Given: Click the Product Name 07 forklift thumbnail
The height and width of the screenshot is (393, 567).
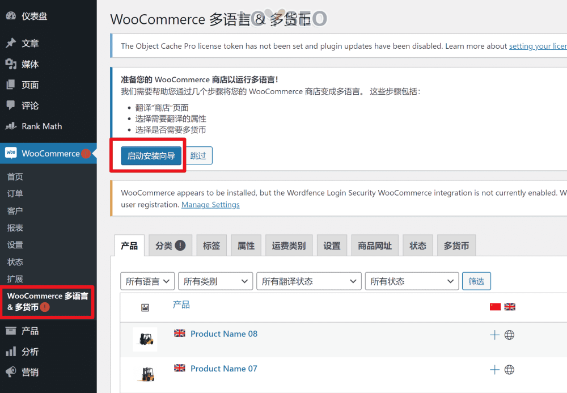Looking at the screenshot, I should (145, 374).
